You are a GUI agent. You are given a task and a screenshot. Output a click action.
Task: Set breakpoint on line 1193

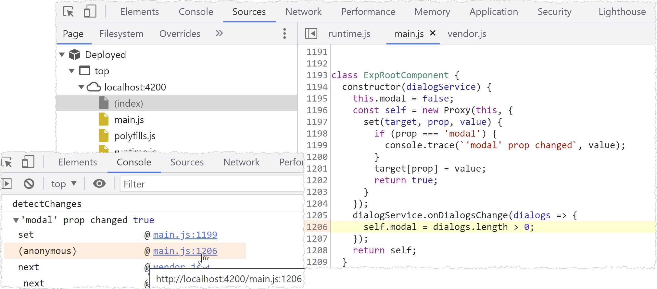point(317,75)
